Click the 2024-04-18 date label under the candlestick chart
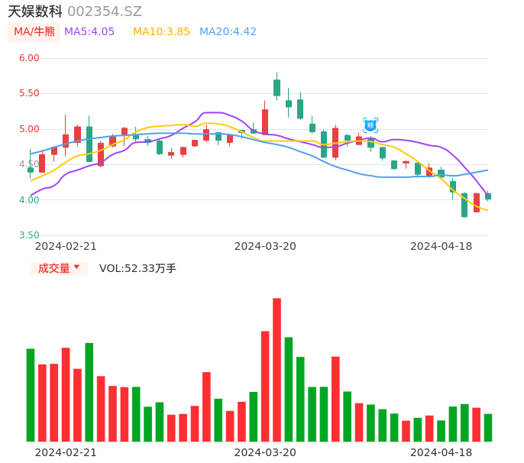Viewport: 524px width, 463px height. 441,246
